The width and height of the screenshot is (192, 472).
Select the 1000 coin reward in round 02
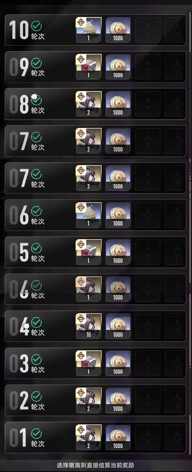coord(118,400)
